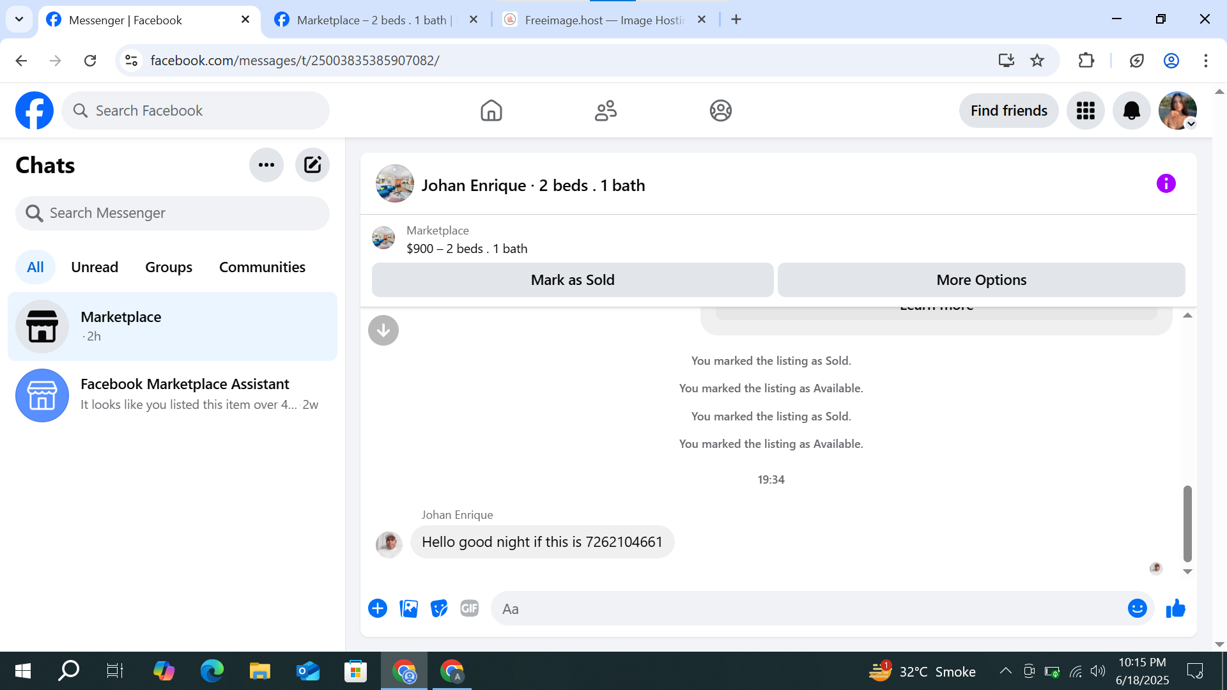Click the More Options button
Image resolution: width=1227 pixels, height=690 pixels.
coord(981,280)
